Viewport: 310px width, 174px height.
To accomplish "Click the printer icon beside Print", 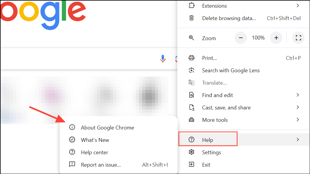I will click(191, 58).
